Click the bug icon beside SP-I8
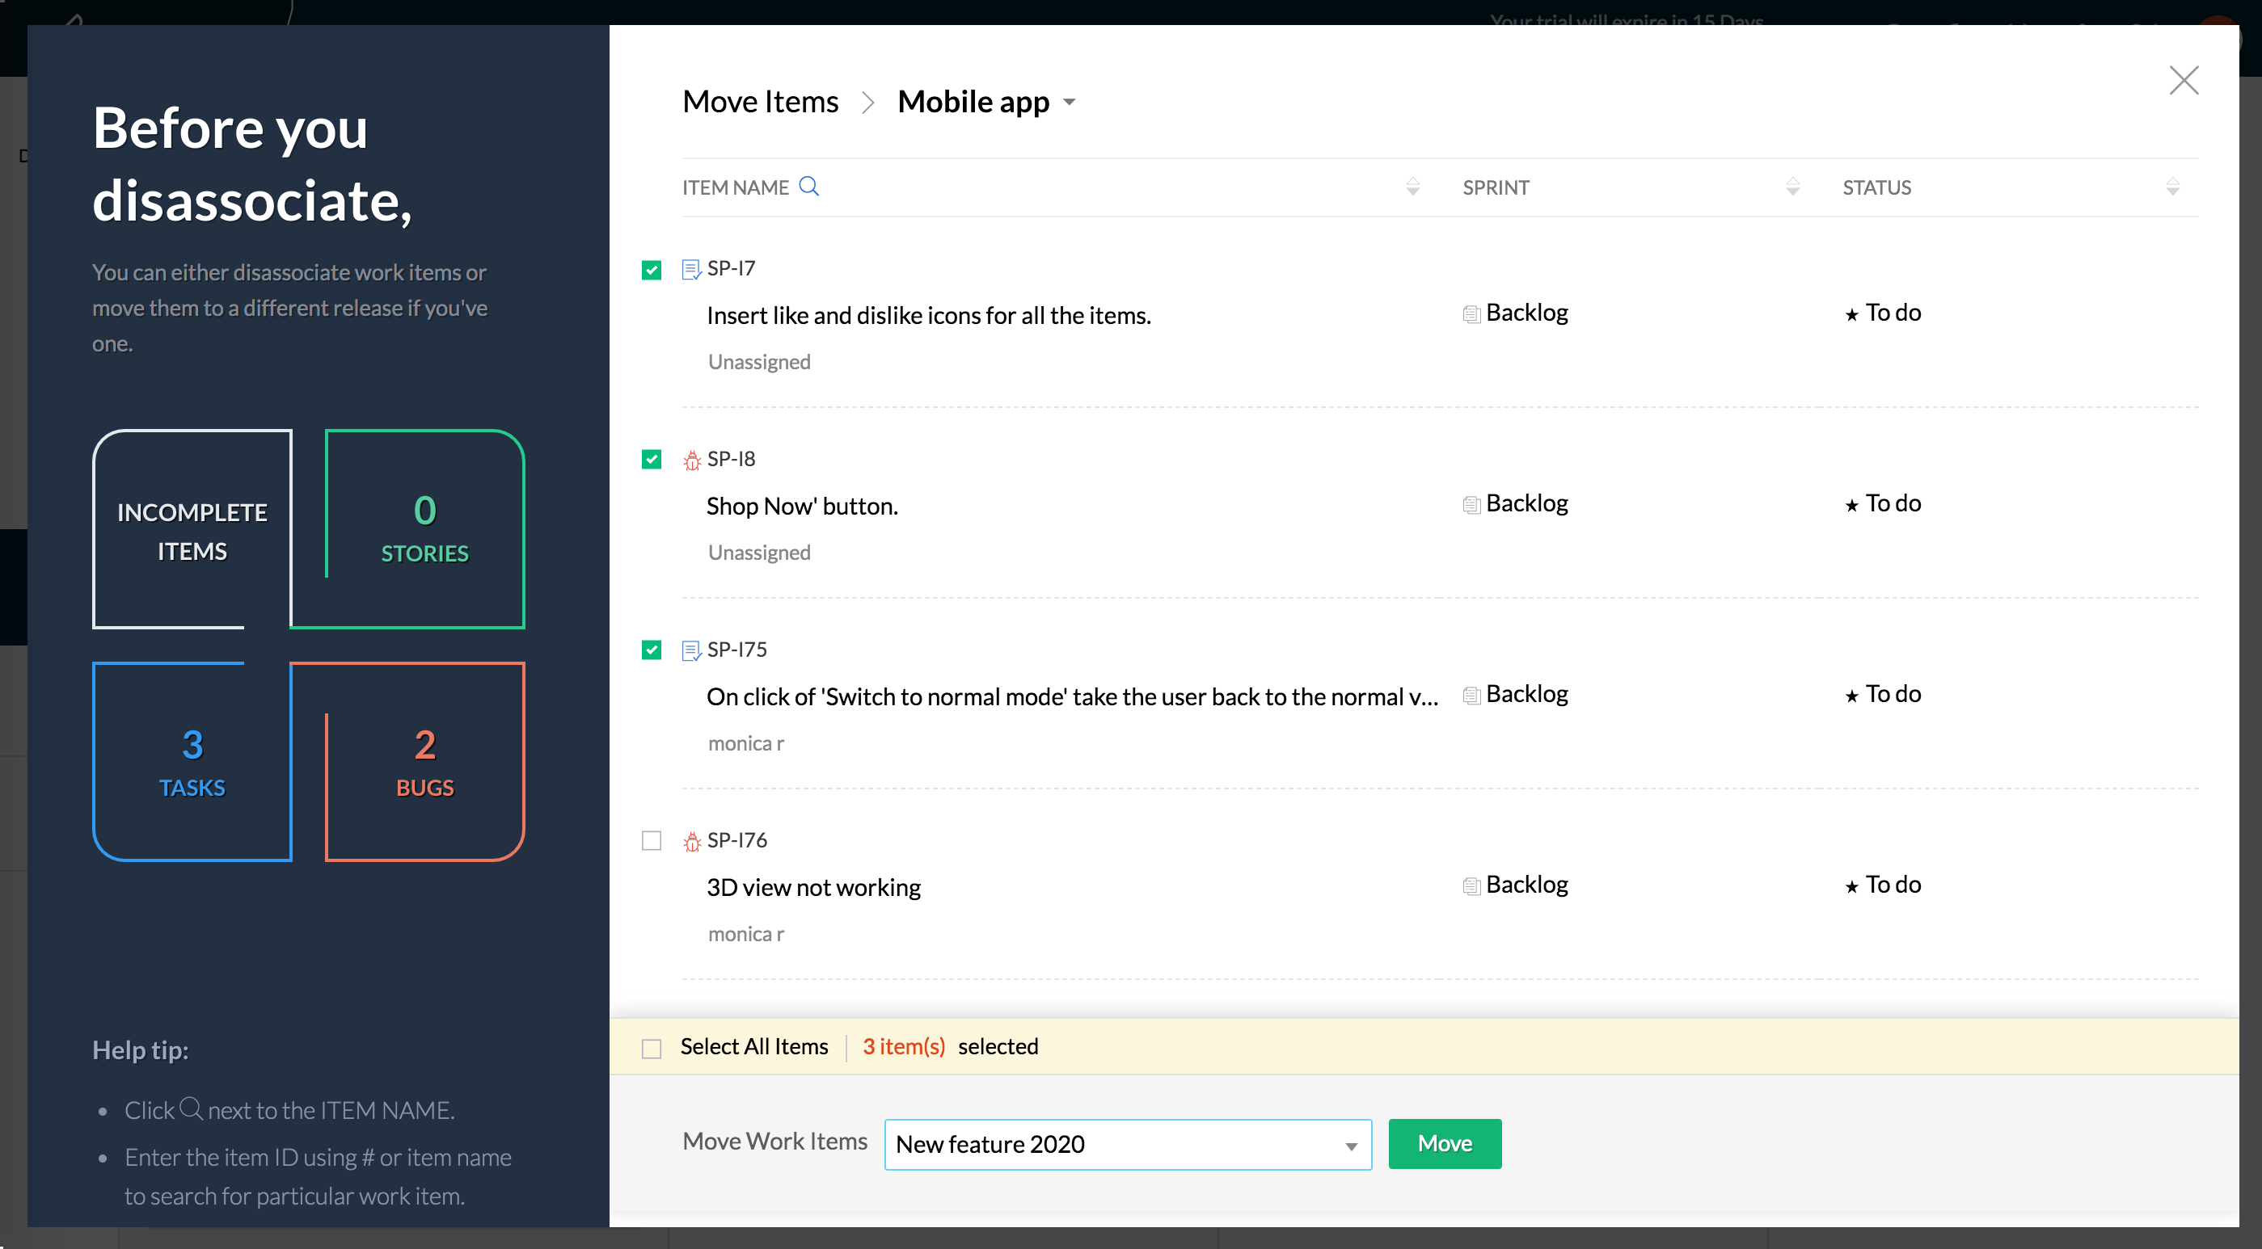This screenshot has height=1249, width=2262. click(x=692, y=460)
